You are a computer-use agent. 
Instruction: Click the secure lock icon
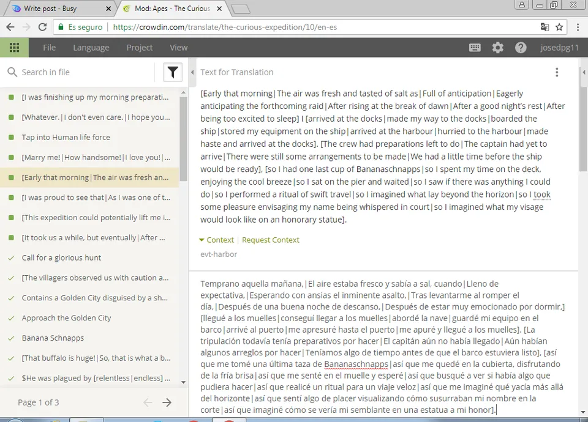(61, 27)
